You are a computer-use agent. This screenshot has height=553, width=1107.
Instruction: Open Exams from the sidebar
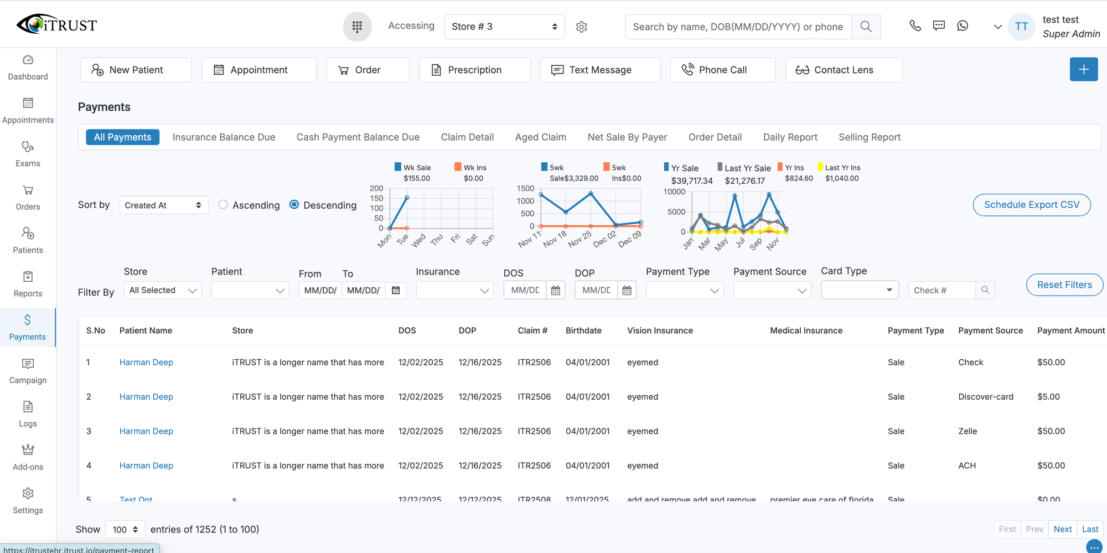pyautogui.click(x=28, y=153)
